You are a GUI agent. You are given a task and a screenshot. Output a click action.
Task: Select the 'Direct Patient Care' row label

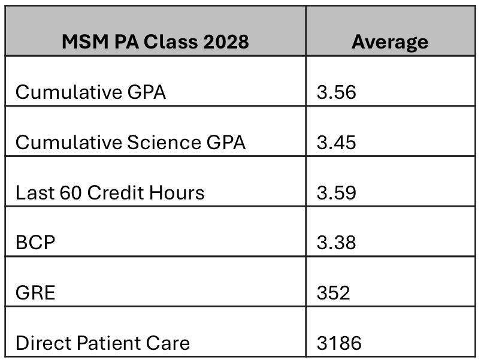tap(102, 343)
